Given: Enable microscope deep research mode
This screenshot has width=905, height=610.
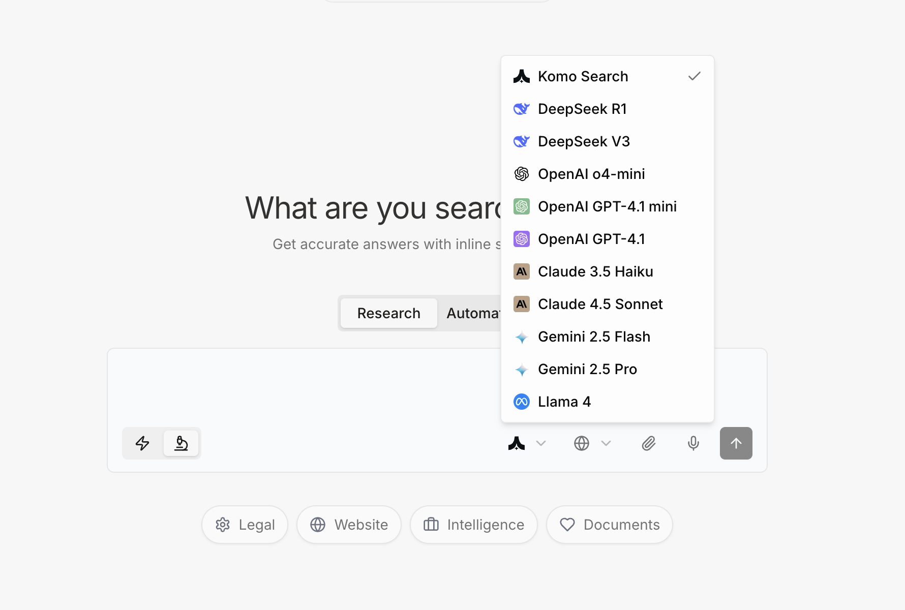Looking at the screenshot, I should 181,443.
